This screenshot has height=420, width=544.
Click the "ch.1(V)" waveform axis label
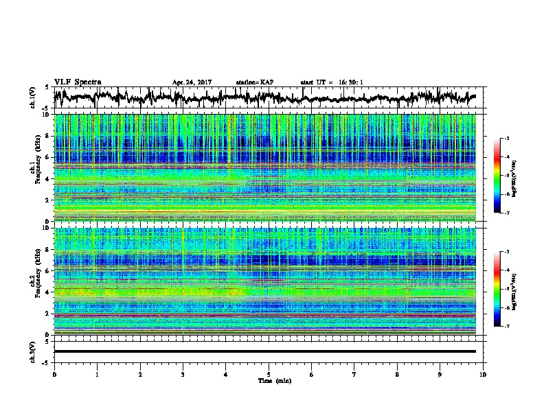(33, 97)
